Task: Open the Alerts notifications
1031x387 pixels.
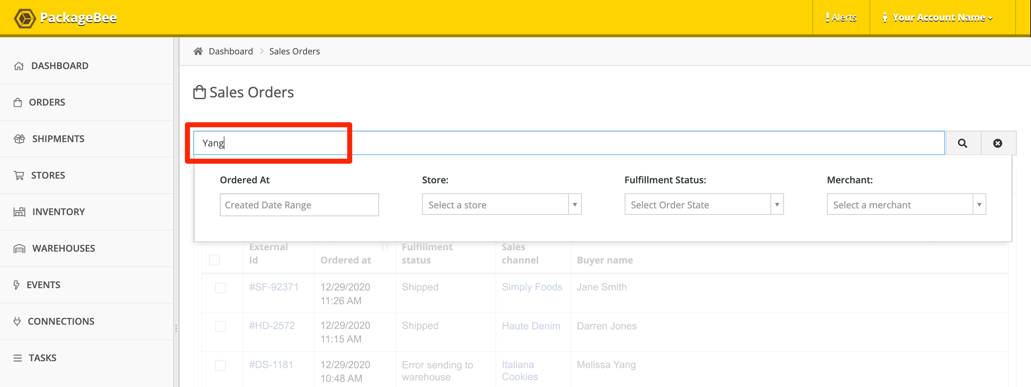Action: tap(841, 18)
